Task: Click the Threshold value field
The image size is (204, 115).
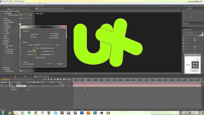Action: pos(34,55)
